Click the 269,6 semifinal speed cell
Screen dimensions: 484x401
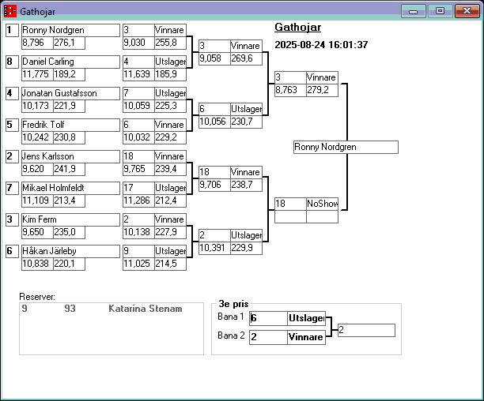point(246,58)
